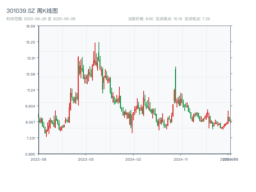Click the y-axis label 5.895

click(x=30, y=154)
